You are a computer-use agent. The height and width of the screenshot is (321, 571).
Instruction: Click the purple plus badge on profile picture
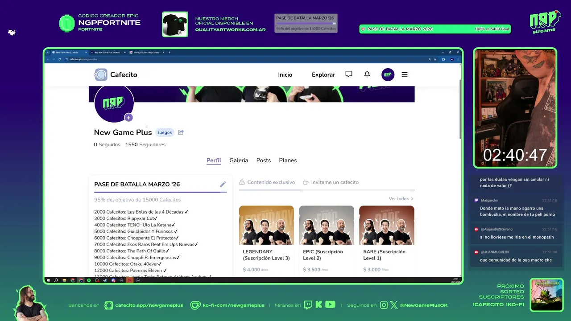(128, 118)
